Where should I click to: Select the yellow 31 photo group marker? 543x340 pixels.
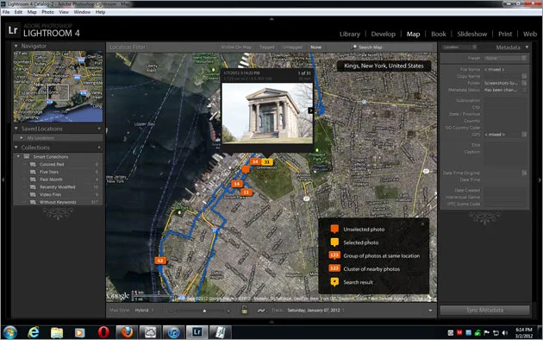click(267, 162)
